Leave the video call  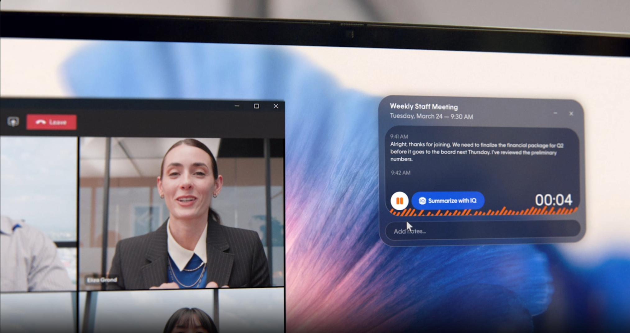click(x=52, y=122)
